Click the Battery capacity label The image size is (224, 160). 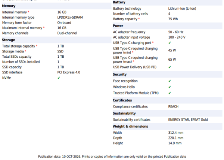pos(125,19)
